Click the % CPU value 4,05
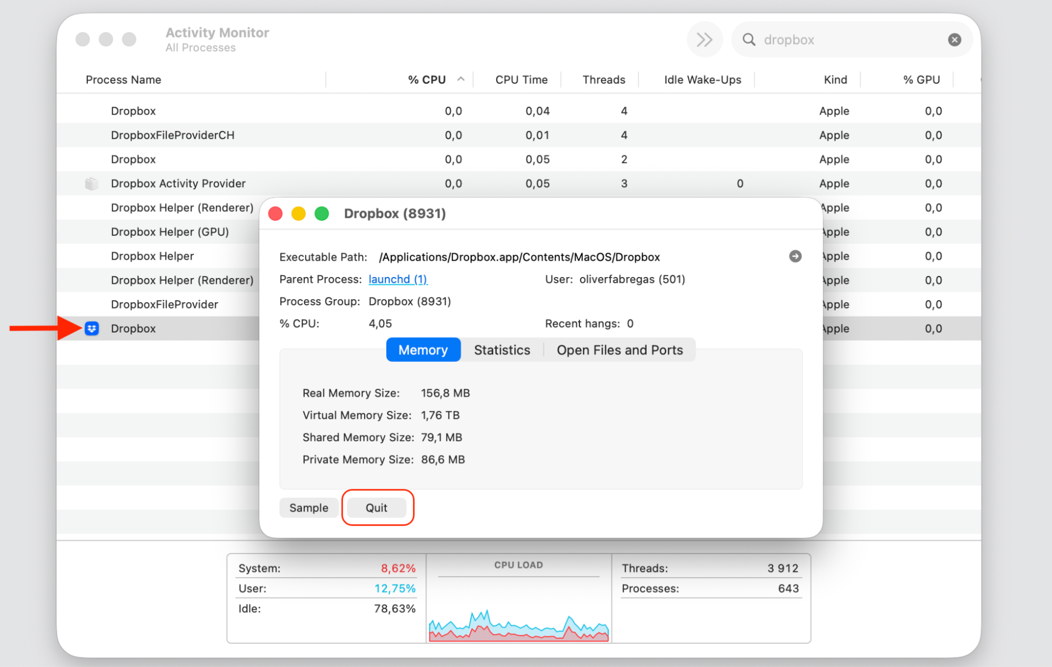The height and width of the screenshot is (667, 1052). click(380, 323)
